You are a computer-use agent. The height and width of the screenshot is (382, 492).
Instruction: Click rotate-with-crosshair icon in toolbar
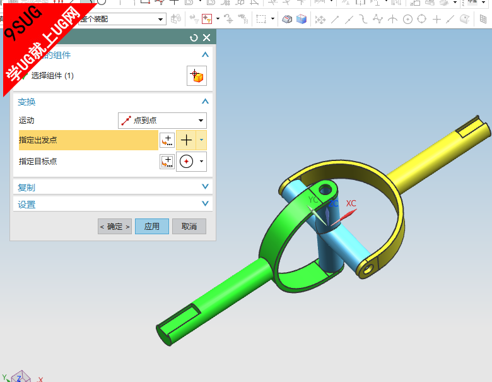pyautogui.click(x=228, y=19)
